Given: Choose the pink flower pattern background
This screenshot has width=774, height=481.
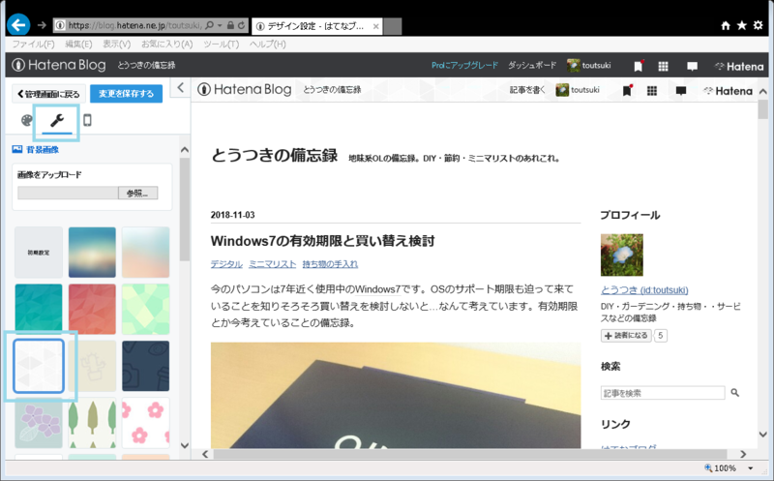Looking at the screenshot, I should (x=146, y=423).
